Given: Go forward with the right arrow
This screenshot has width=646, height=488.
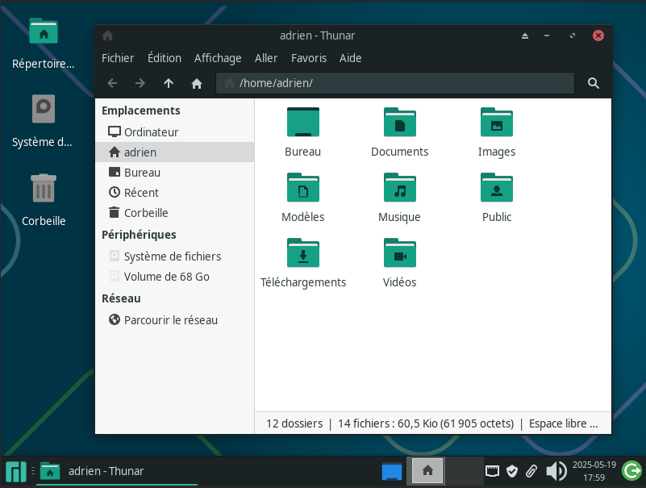Looking at the screenshot, I should 140,83.
